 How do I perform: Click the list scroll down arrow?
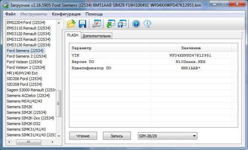tap(59, 136)
